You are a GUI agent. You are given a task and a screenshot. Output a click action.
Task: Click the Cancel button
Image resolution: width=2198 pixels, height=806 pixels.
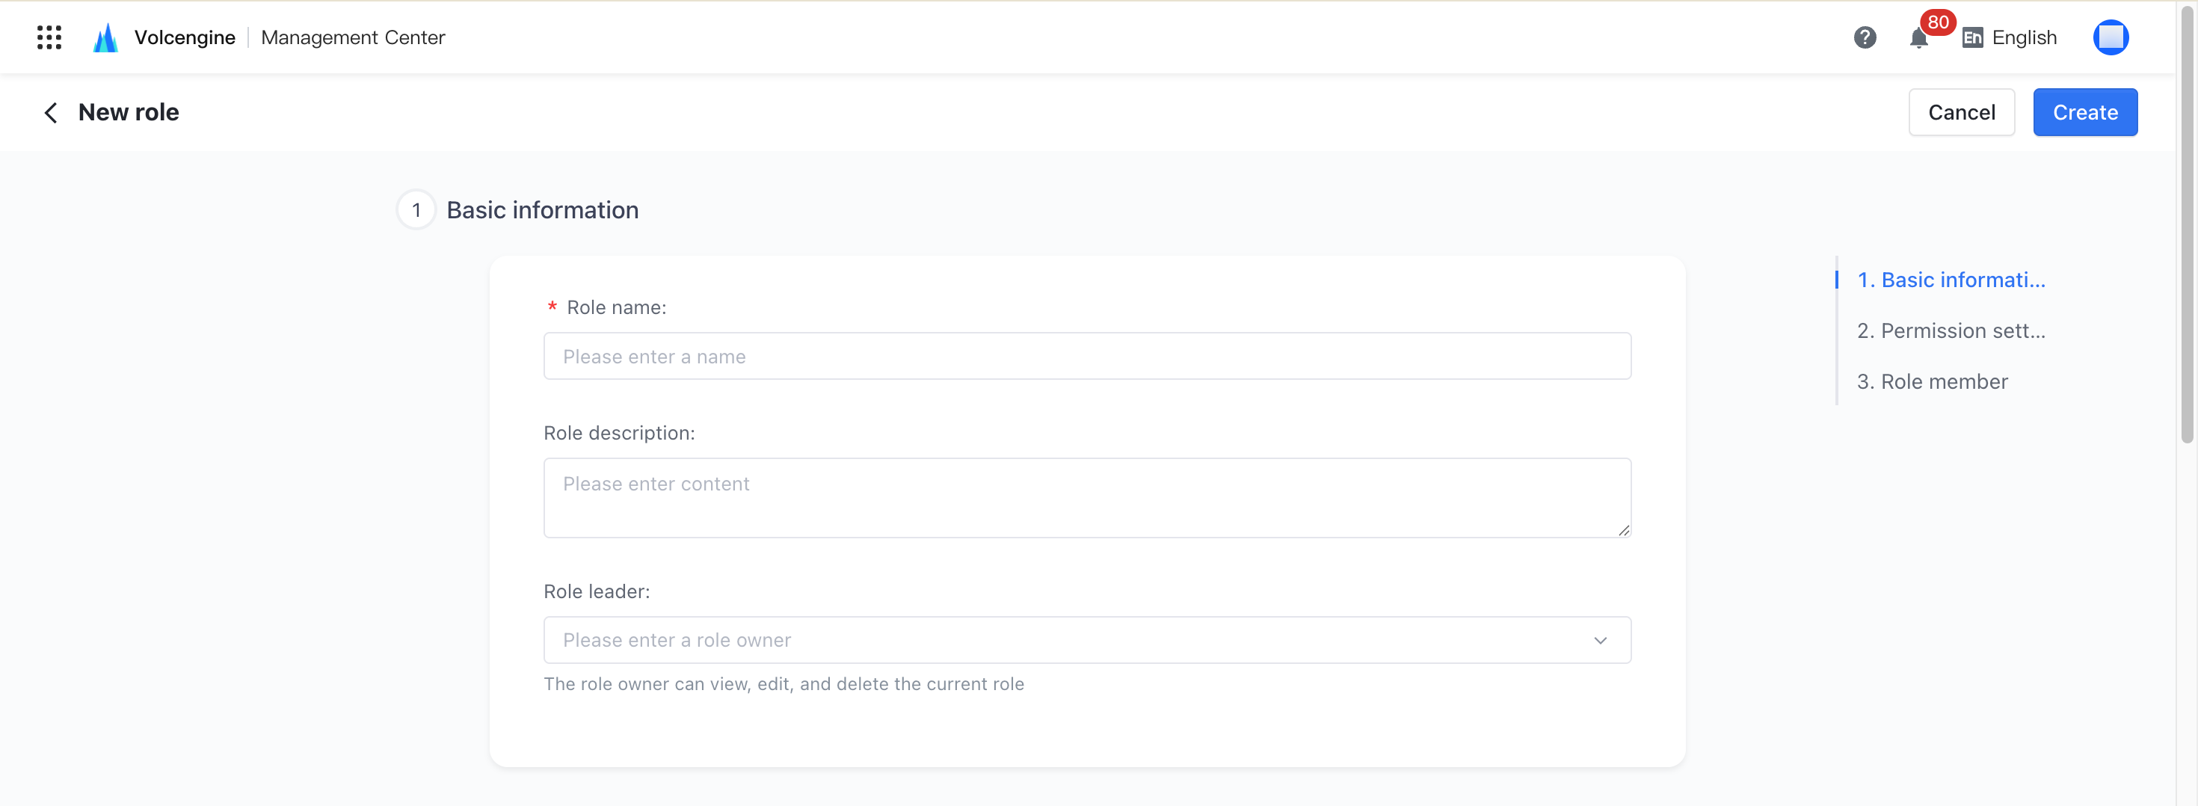[1961, 113]
